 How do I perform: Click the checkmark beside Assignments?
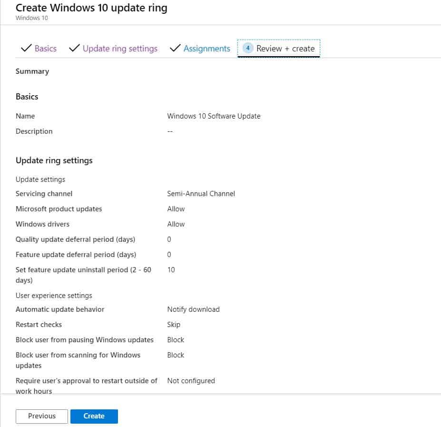(x=175, y=48)
